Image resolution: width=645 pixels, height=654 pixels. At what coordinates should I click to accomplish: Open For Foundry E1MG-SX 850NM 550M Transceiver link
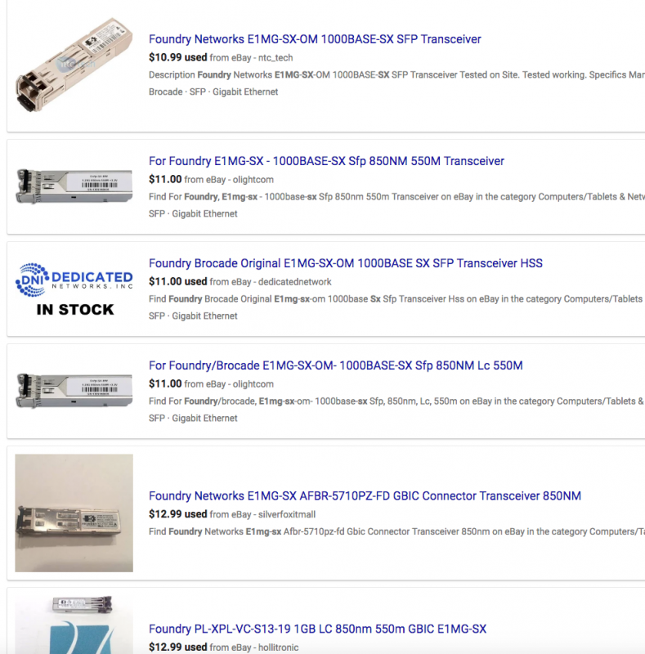326,161
